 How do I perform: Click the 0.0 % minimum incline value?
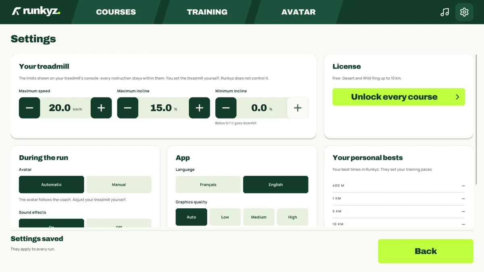click(x=262, y=108)
